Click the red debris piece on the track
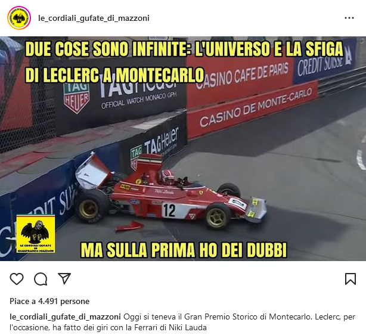 point(129,226)
